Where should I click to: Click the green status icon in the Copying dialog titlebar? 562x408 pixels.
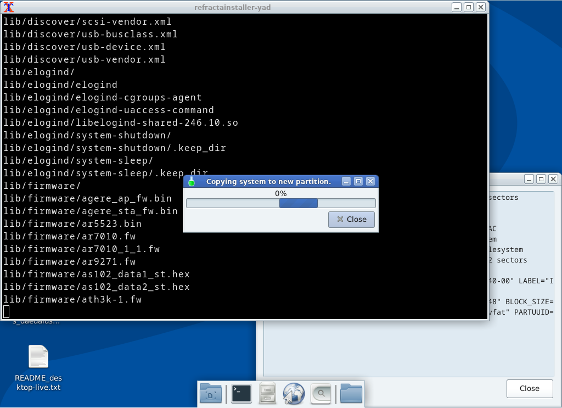pyautogui.click(x=192, y=181)
